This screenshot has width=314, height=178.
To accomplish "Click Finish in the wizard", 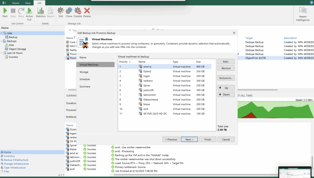I will 208,139.
